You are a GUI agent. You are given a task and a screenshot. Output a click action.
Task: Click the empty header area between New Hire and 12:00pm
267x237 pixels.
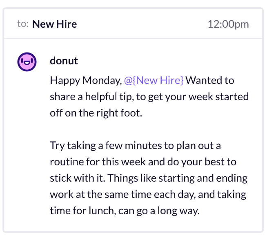pos(142,24)
